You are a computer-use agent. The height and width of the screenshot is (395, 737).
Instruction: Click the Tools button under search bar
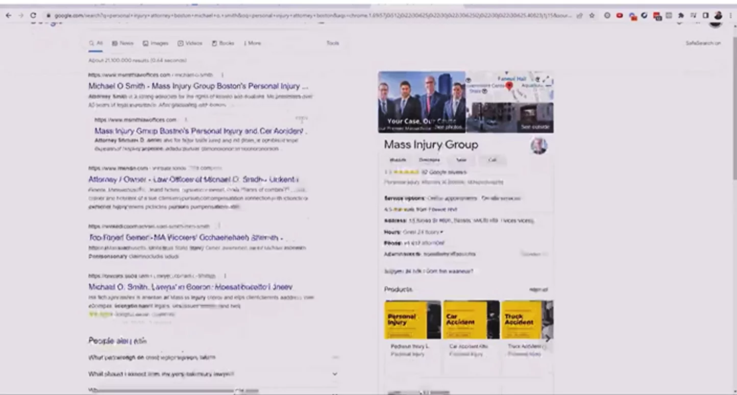pos(332,43)
